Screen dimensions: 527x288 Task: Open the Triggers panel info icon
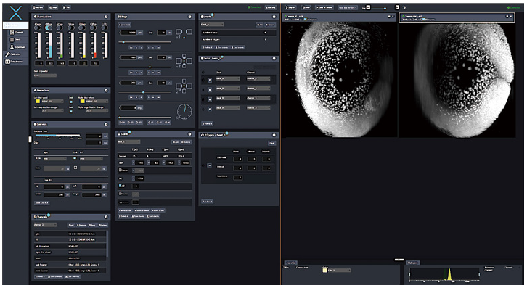274,135
